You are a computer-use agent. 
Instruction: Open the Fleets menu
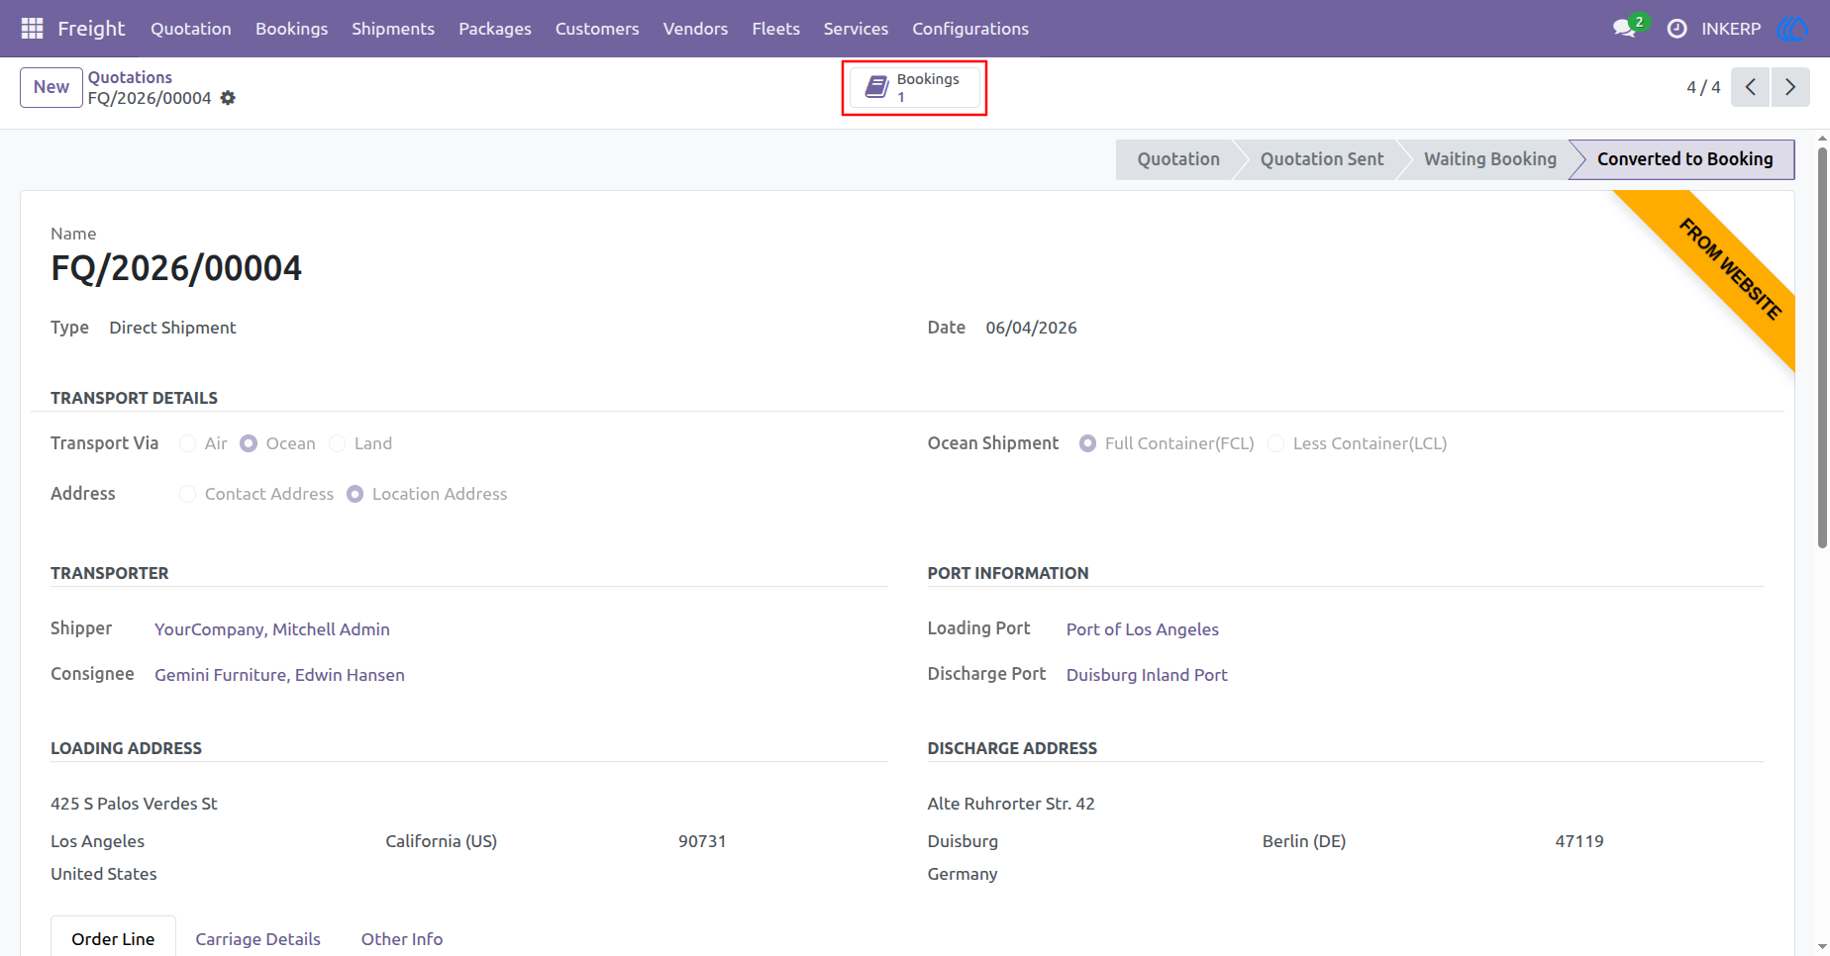coord(775,29)
